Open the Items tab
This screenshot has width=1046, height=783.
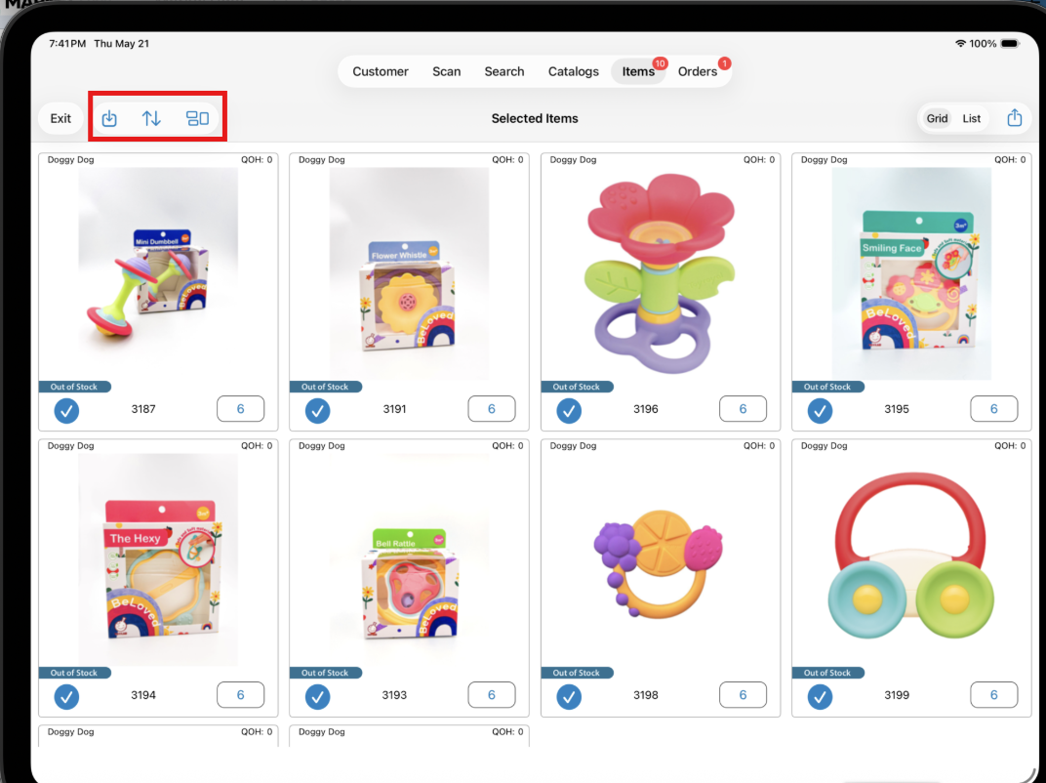[638, 71]
